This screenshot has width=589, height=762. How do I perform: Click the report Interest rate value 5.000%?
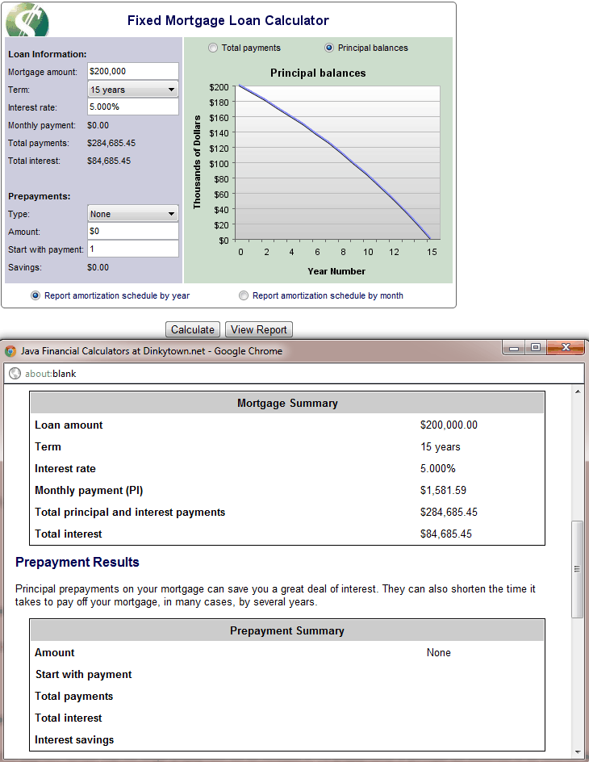[437, 468]
